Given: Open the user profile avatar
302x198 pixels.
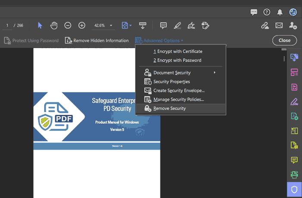Looking at the screenshot, I should click(293, 12).
